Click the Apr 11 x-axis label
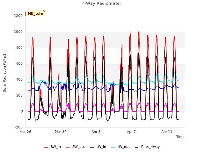 (x=167, y=132)
